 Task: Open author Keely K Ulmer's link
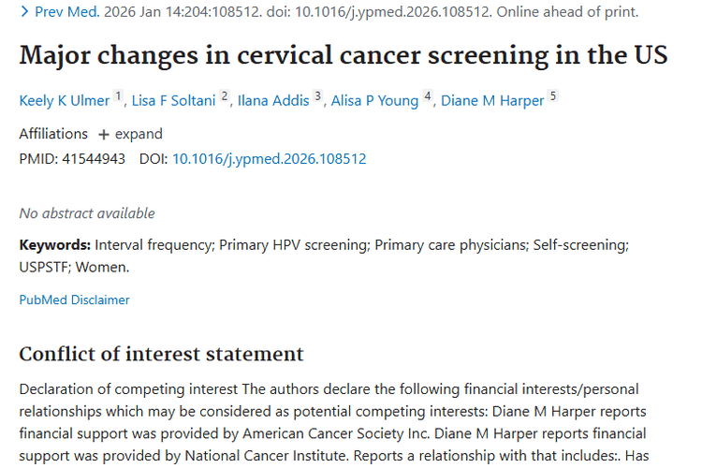click(x=65, y=101)
